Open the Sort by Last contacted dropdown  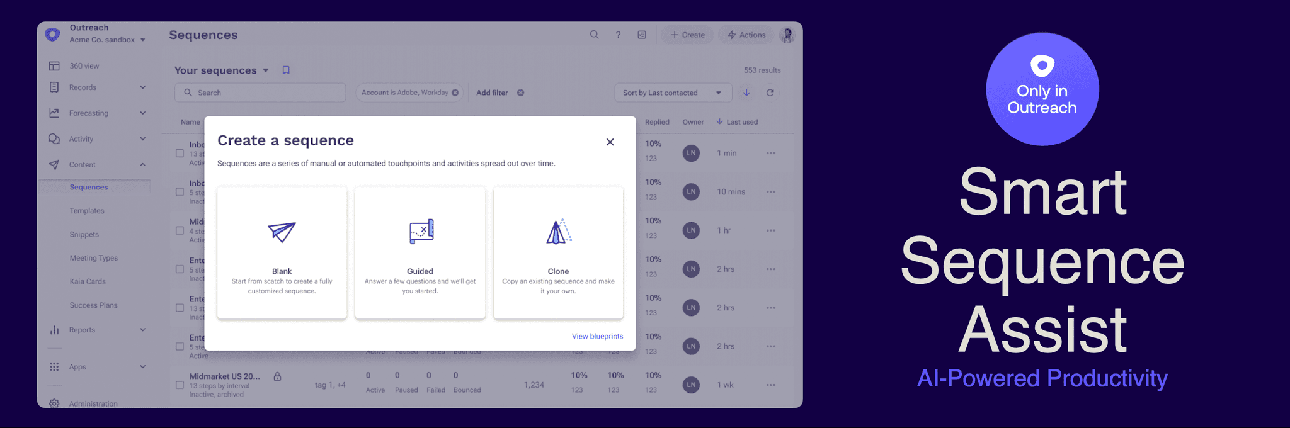pyautogui.click(x=673, y=93)
